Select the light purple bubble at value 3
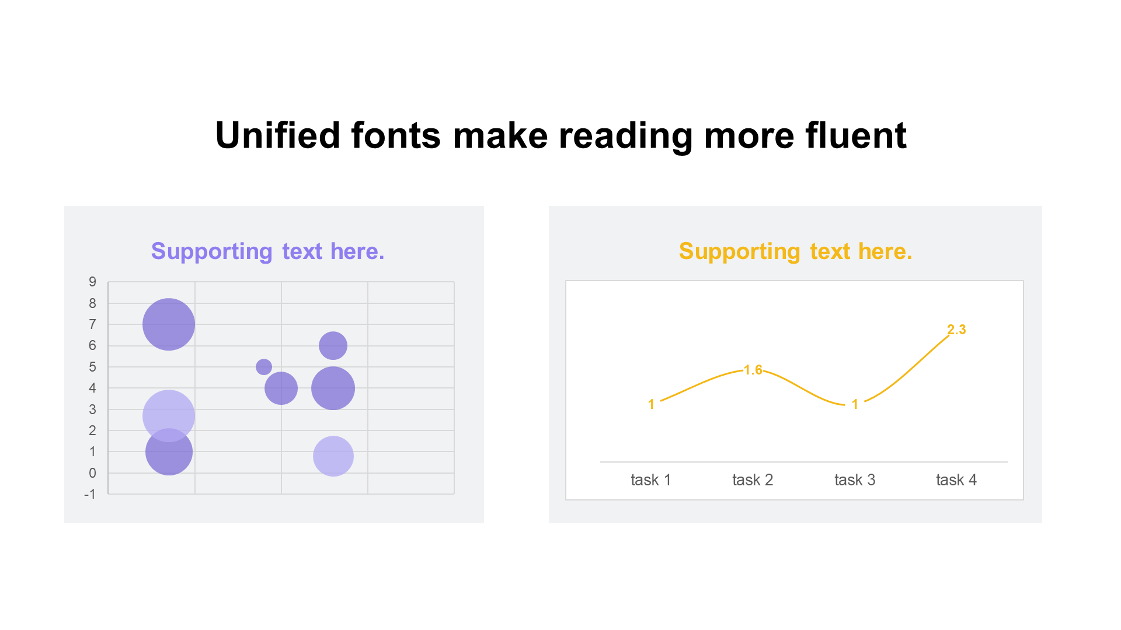This screenshot has width=1121, height=630. 169,416
